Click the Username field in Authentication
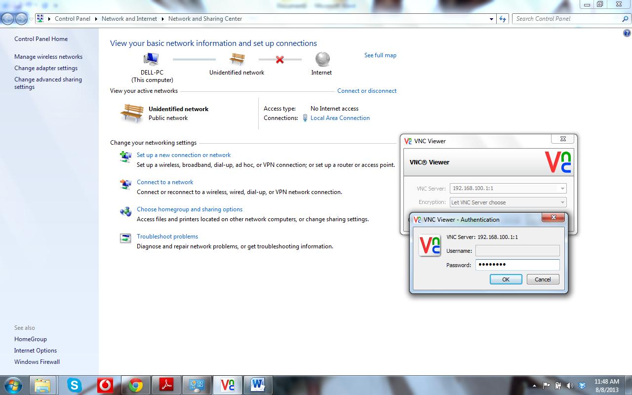 pos(517,251)
